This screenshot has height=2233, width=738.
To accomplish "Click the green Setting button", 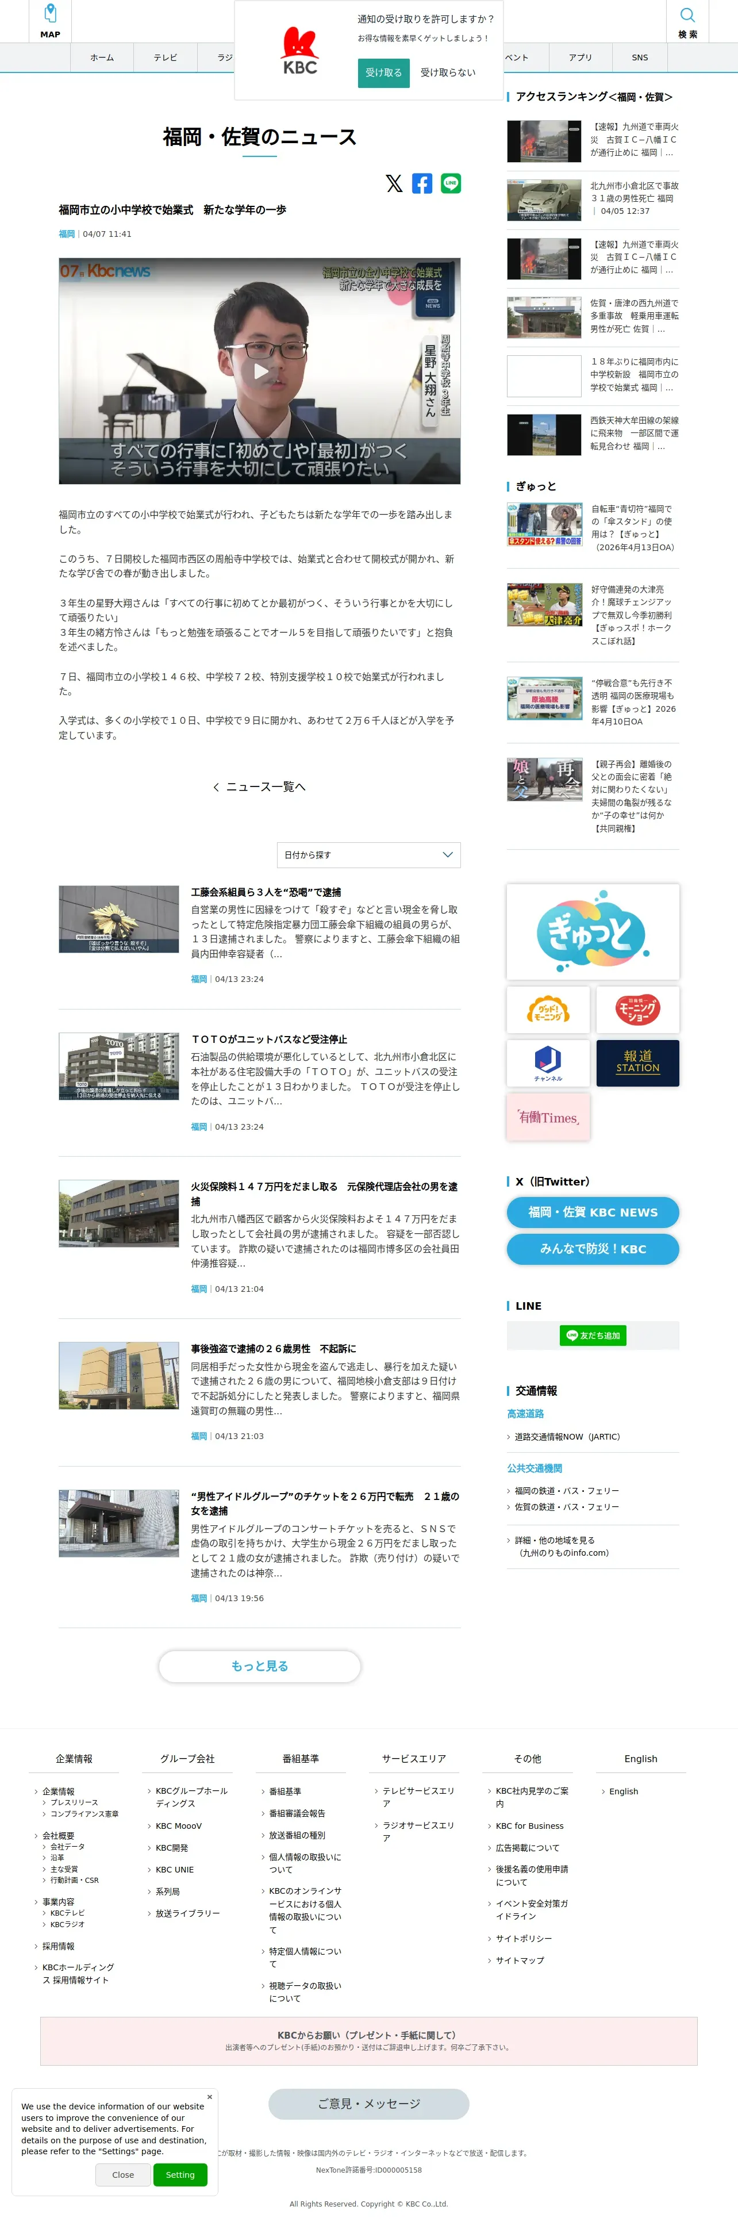I will click(180, 2174).
